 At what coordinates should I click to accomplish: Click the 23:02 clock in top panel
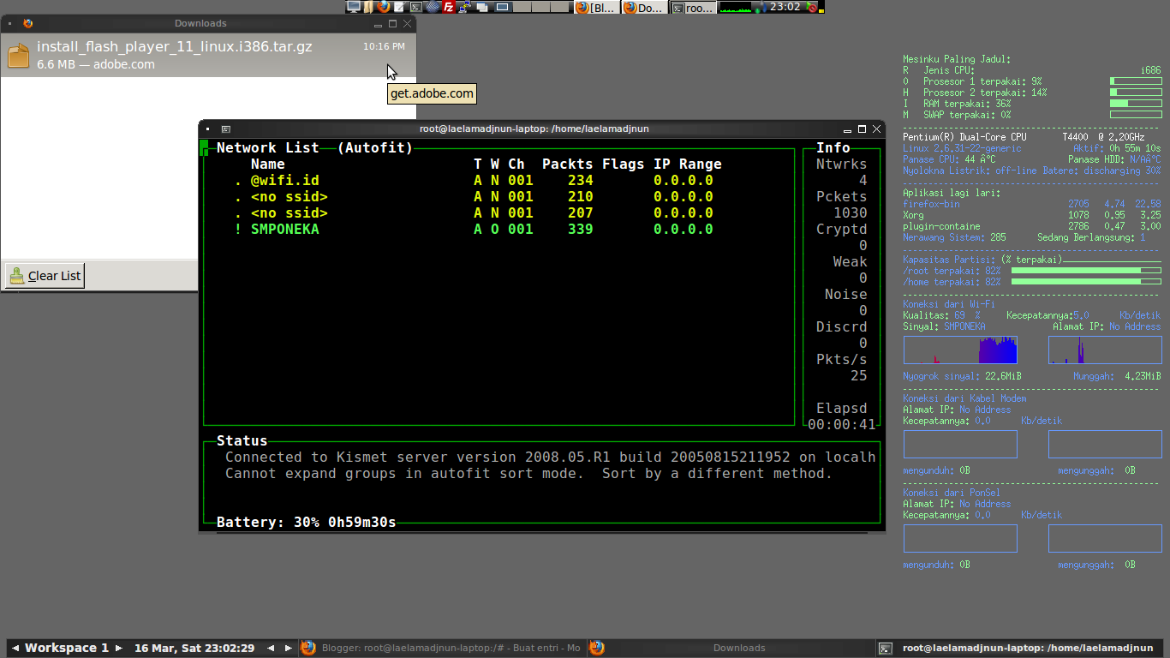785,7
